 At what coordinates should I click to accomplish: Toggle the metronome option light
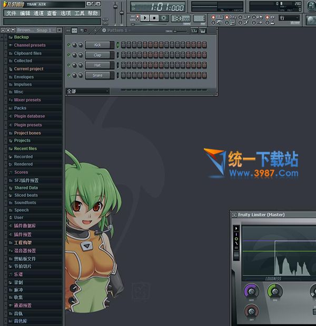[x=213, y=23]
